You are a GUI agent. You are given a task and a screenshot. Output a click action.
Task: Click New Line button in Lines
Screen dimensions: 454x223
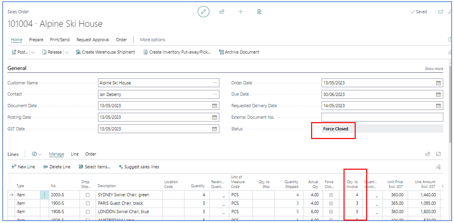click(x=23, y=167)
